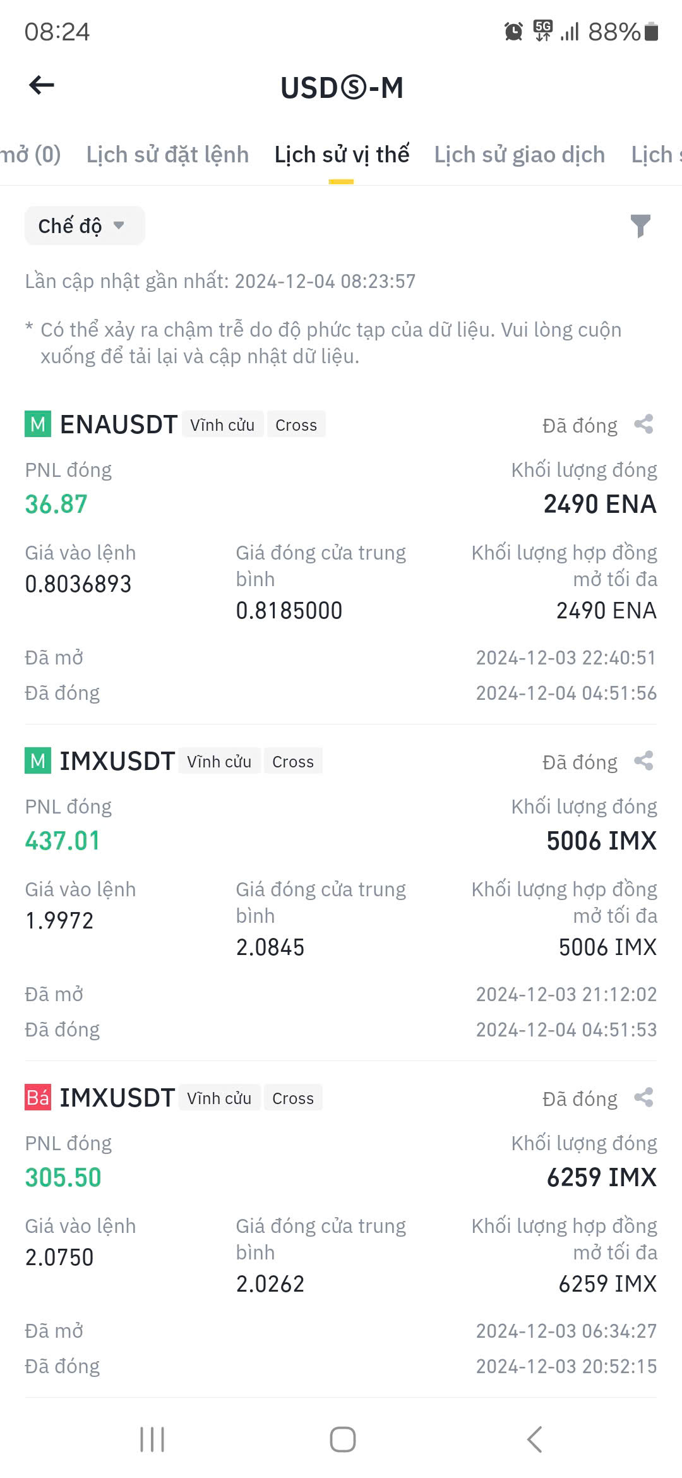This screenshot has width=682, height=1478.
Task: Tap the 36.87 closed PNL value
Action: (56, 504)
